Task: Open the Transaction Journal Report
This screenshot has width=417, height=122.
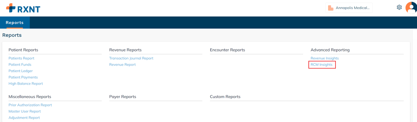Action: pyautogui.click(x=131, y=58)
